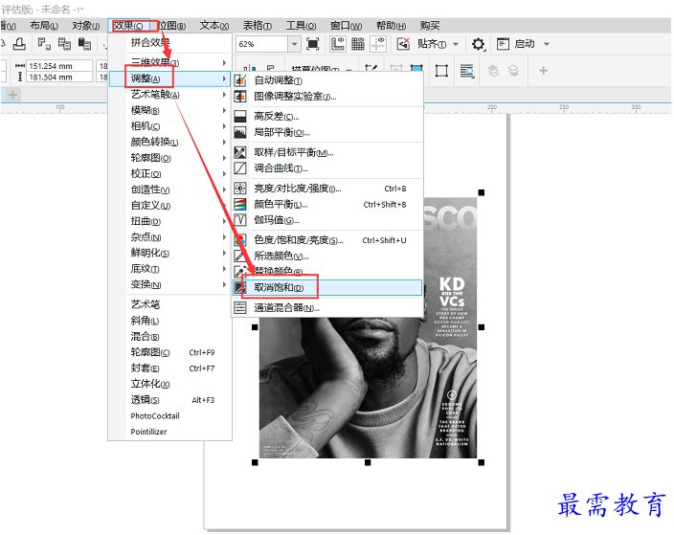Open the 位图 menu
The width and height of the screenshot is (674, 535).
click(172, 26)
